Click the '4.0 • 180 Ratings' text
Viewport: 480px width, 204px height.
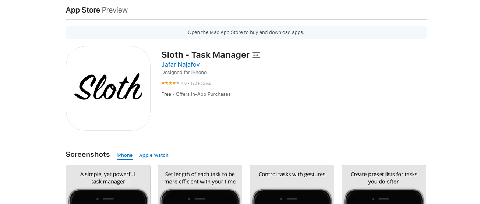(x=196, y=84)
